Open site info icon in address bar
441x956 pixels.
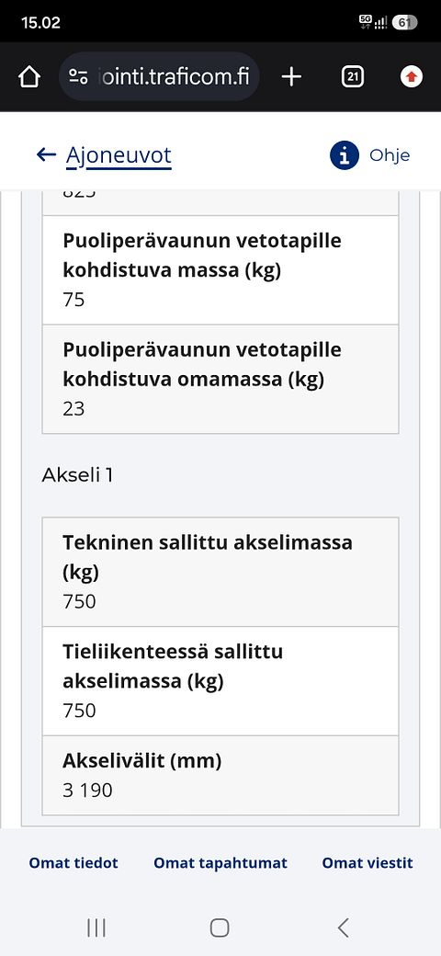78,77
